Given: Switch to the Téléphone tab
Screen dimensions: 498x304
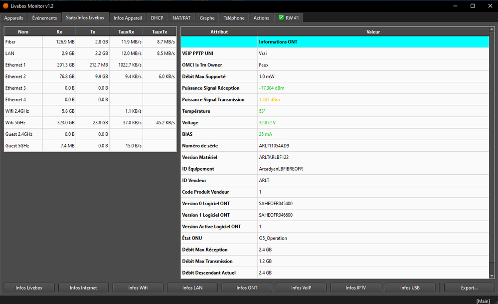Looking at the screenshot, I should pos(234,18).
